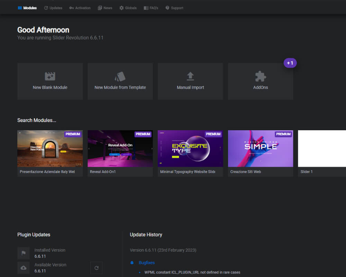
Task: Click the 'Creazione Siti Web' module title
Action: (246, 172)
